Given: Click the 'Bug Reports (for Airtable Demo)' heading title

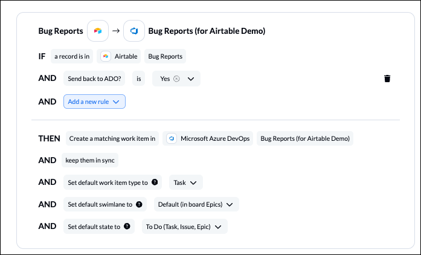Looking at the screenshot, I should (207, 31).
